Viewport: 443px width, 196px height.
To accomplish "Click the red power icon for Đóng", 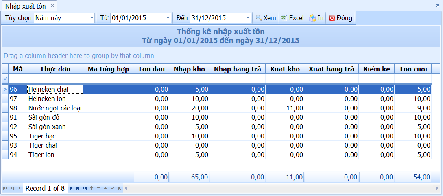I will coord(332,18).
